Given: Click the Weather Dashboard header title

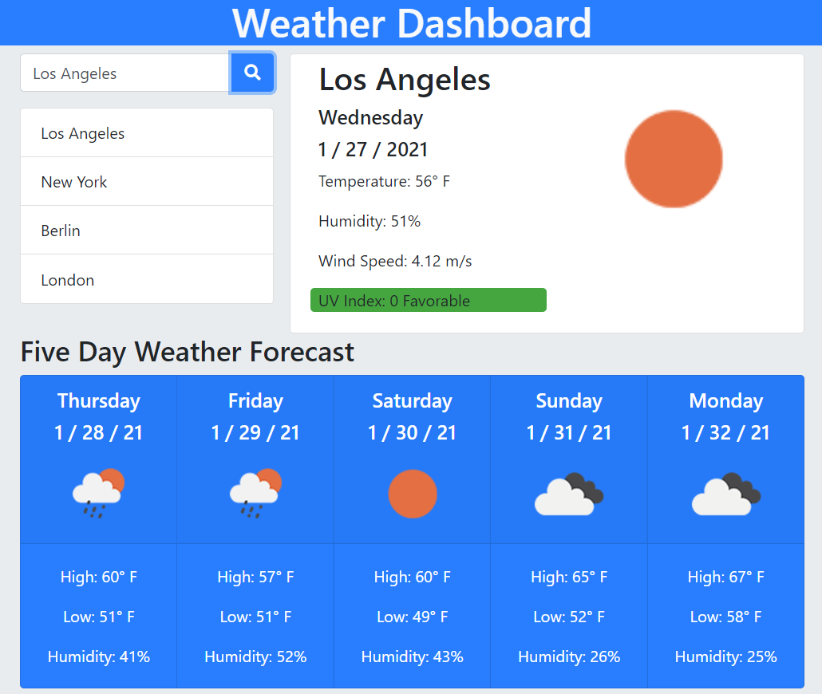Looking at the screenshot, I should pyautogui.click(x=411, y=23).
